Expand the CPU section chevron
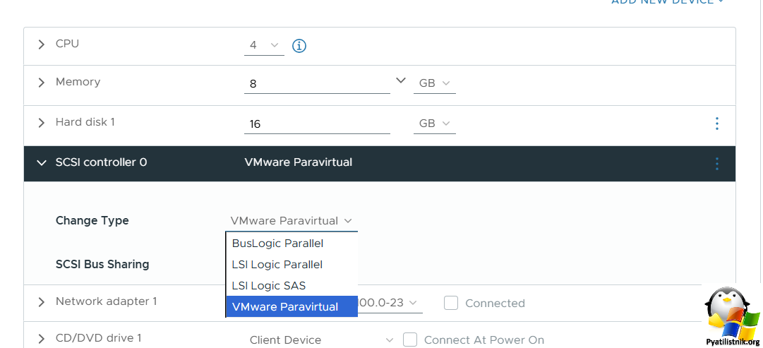 42,44
